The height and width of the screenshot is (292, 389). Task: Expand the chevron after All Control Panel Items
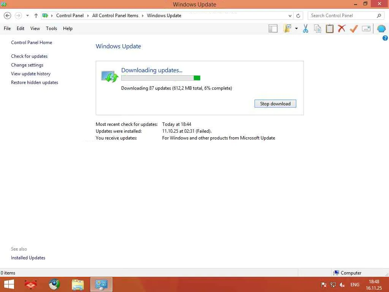coord(143,16)
